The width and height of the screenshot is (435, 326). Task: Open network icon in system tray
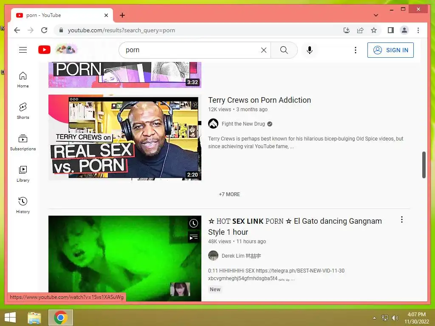[x=384, y=318]
